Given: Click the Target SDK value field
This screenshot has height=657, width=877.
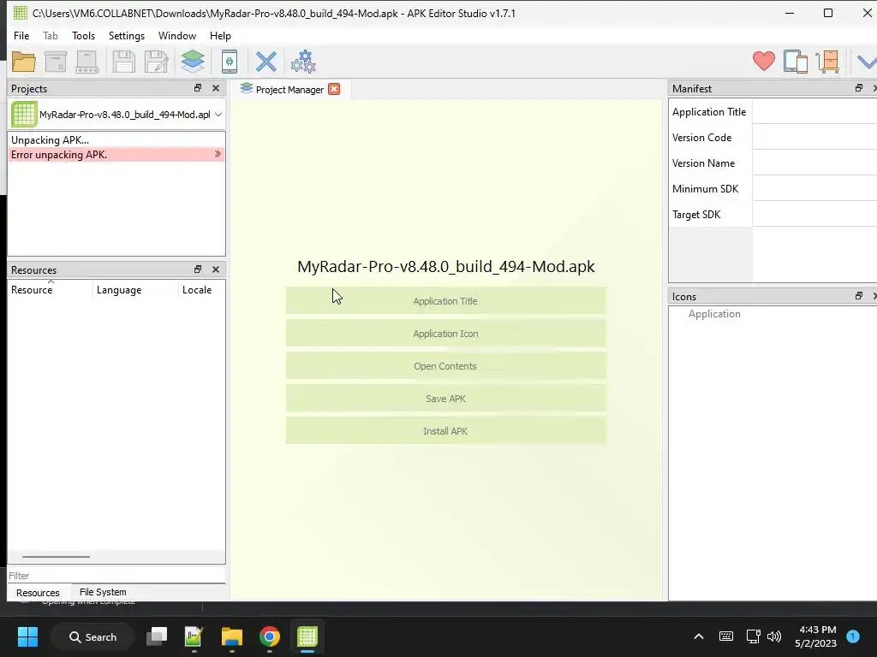Looking at the screenshot, I should [x=815, y=215].
